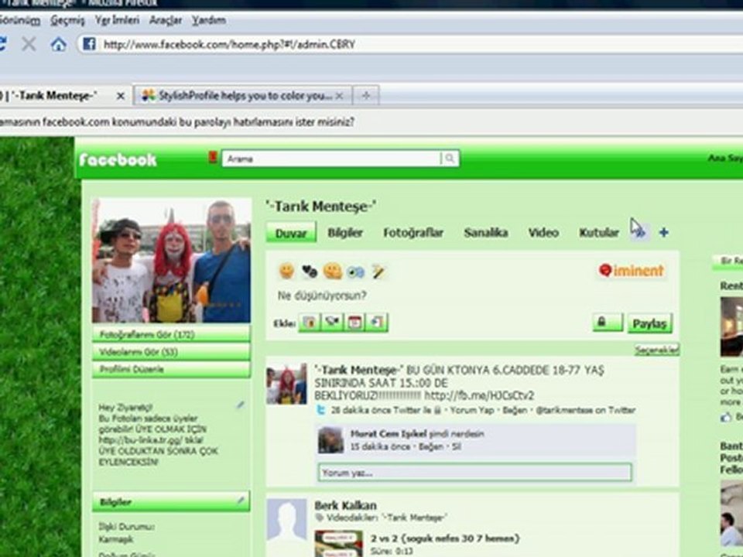Click the large orange emoticon icon
This screenshot has height=557, width=743.
333,272
